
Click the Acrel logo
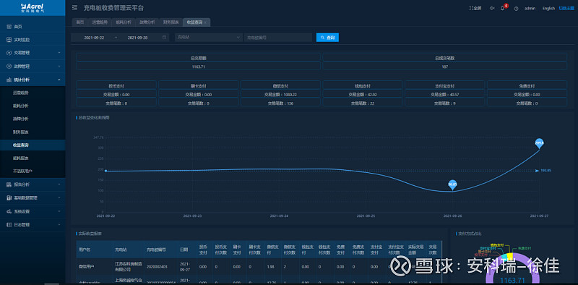pos(33,8)
